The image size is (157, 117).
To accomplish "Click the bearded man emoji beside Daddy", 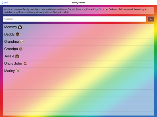I will [x=18, y=34].
